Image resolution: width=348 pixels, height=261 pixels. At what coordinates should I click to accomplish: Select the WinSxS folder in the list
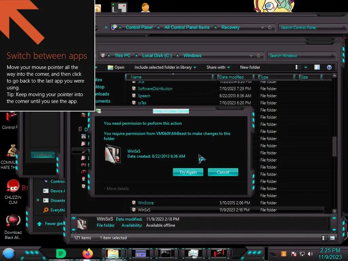pyautogui.click(x=227, y=210)
